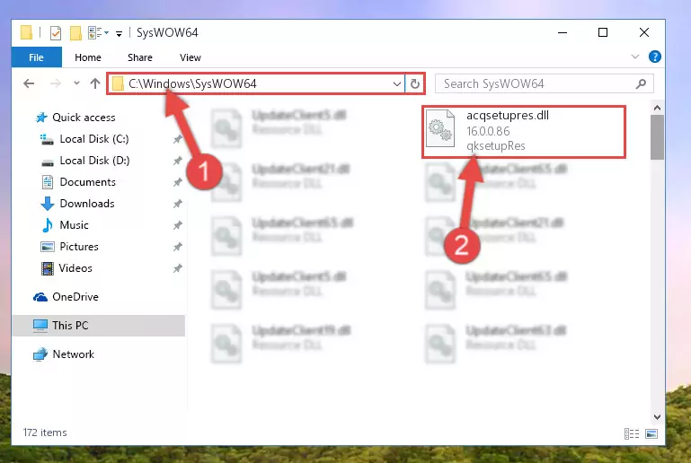Screen dimensions: 691x463
Task: Click the acqsetupres.dll gear file icon
Action: [440, 130]
